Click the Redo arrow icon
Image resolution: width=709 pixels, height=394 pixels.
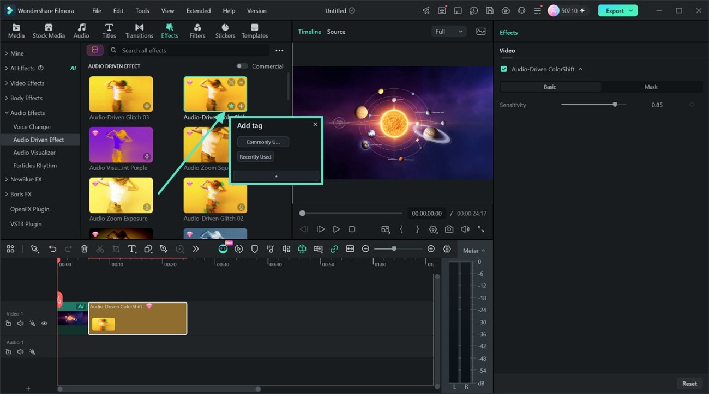[x=68, y=249]
